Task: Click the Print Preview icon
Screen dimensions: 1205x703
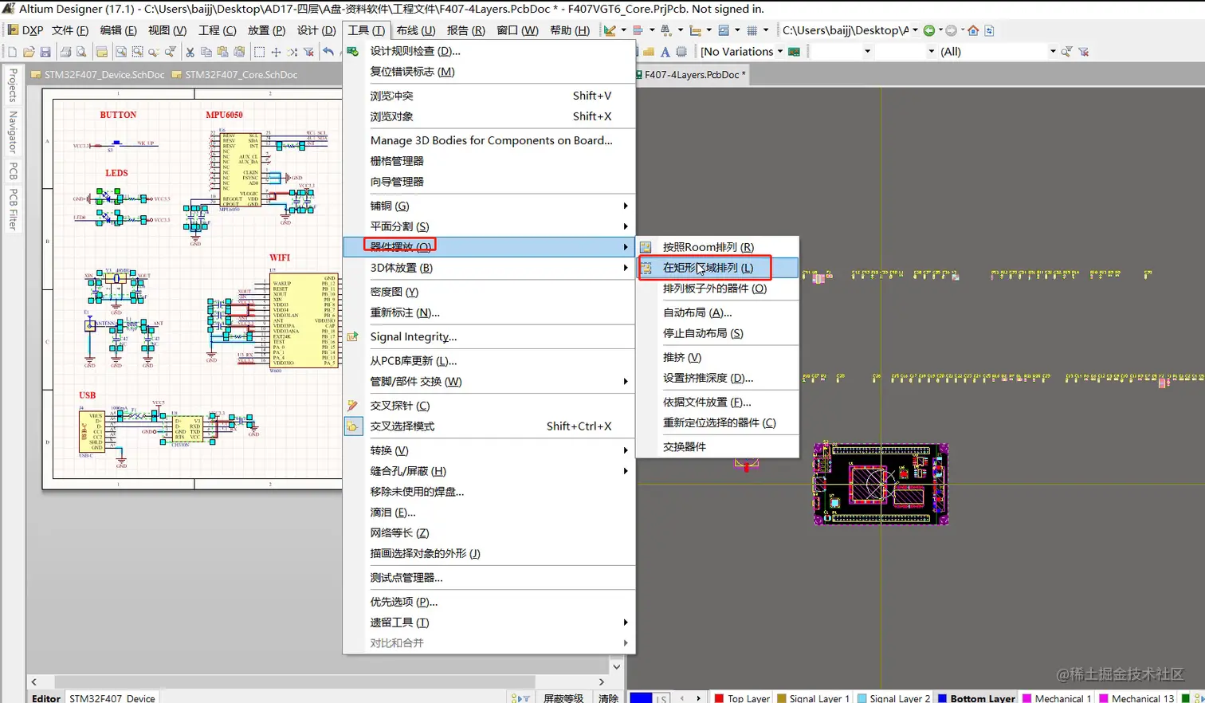Action: [81, 52]
